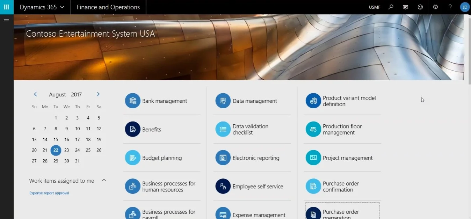Collapse the Work items assigned to me section

[x=104, y=181]
